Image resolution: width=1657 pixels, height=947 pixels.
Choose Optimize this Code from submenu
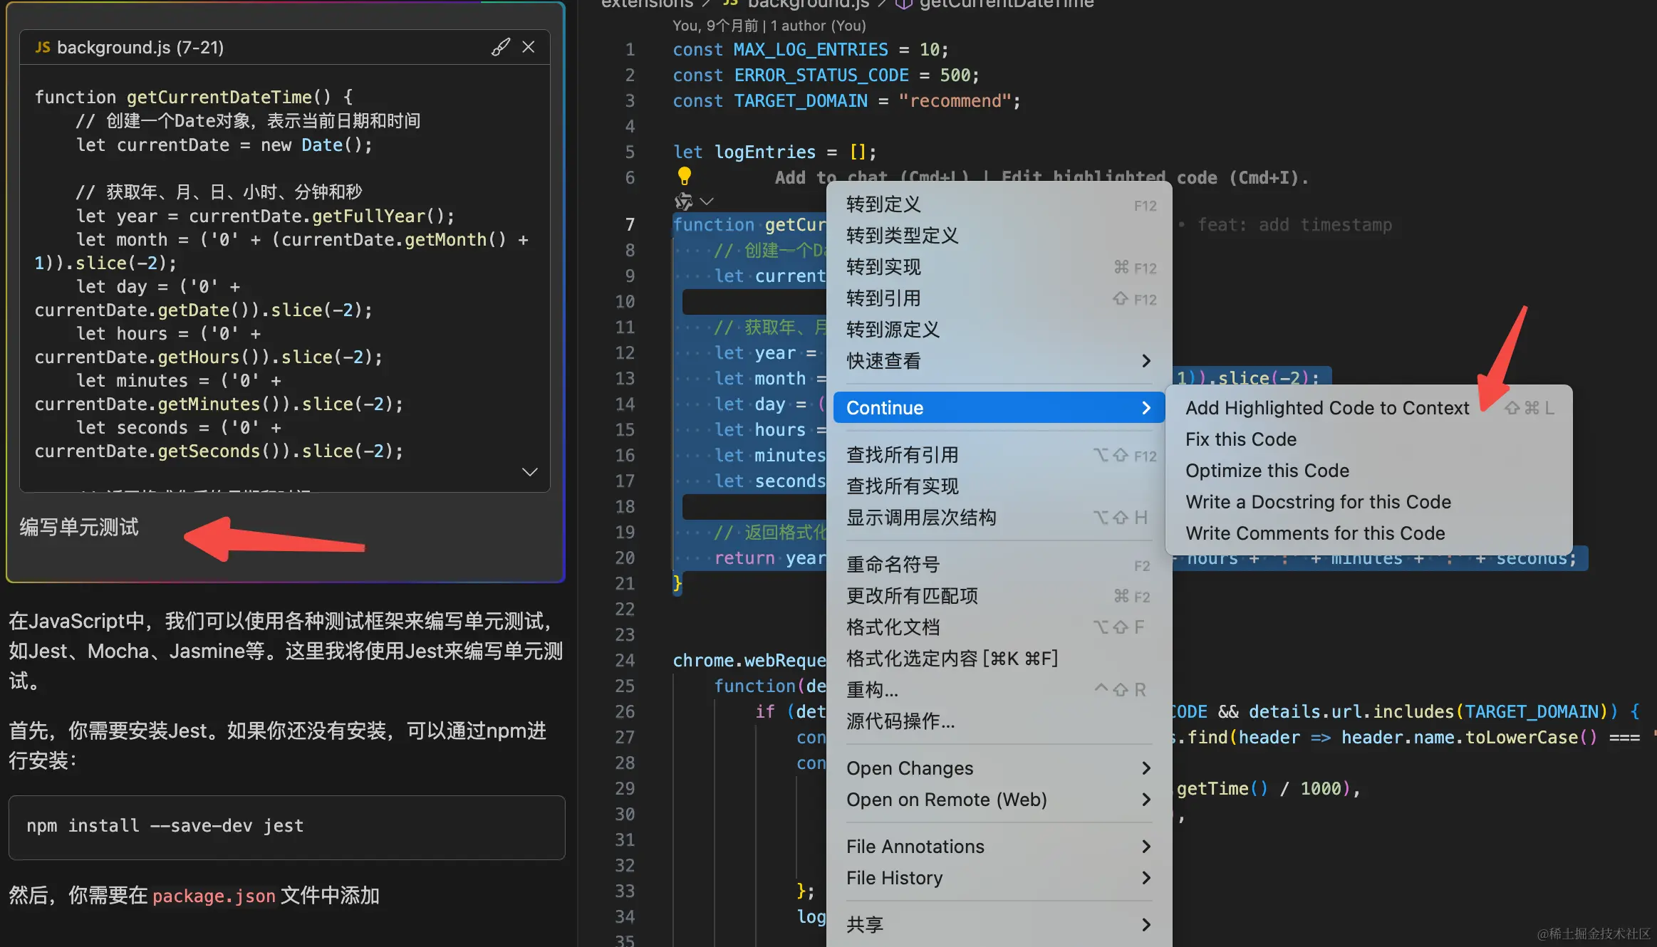click(1267, 471)
